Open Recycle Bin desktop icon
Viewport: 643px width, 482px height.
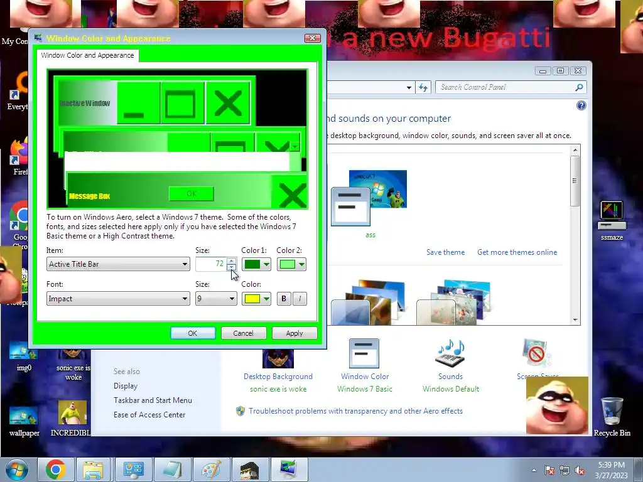(612, 417)
